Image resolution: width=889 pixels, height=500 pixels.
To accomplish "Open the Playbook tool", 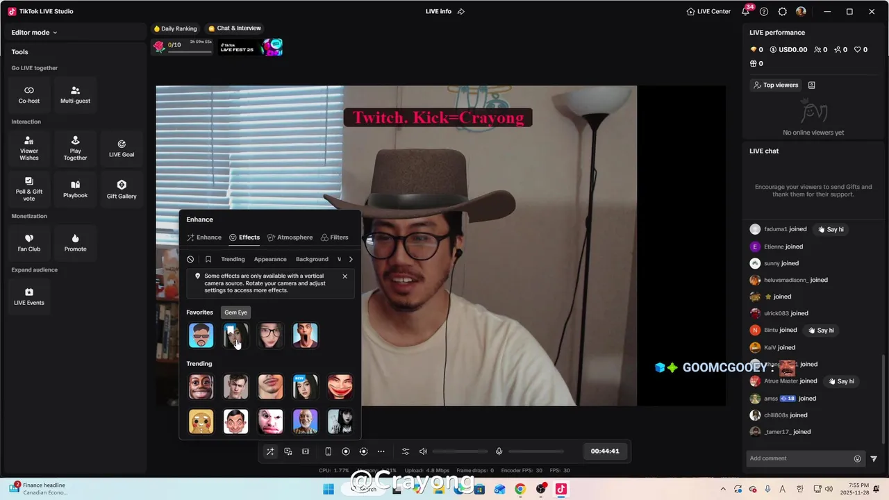I will [x=75, y=189].
